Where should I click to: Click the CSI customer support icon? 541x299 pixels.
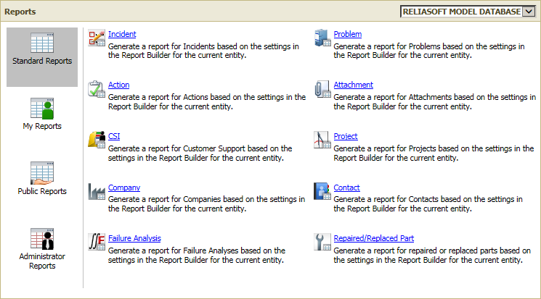(97, 140)
